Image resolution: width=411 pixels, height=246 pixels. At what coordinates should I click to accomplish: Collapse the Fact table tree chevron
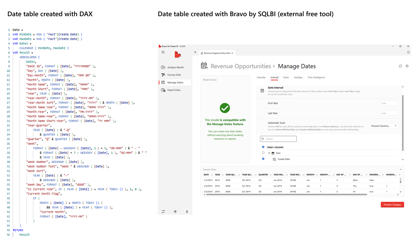[269, 153]
